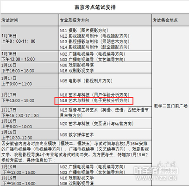Viewport: 189px width, 186px height.
Task: Select the title 南京考点笔试安排
Action: [x=95, y=7]
